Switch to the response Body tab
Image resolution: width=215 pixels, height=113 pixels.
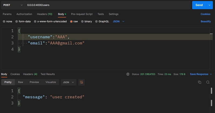point(4,74)
